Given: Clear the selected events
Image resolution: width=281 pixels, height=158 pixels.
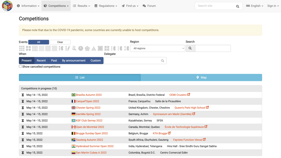Looking at the screenshot, I should (x=60, y=42).
